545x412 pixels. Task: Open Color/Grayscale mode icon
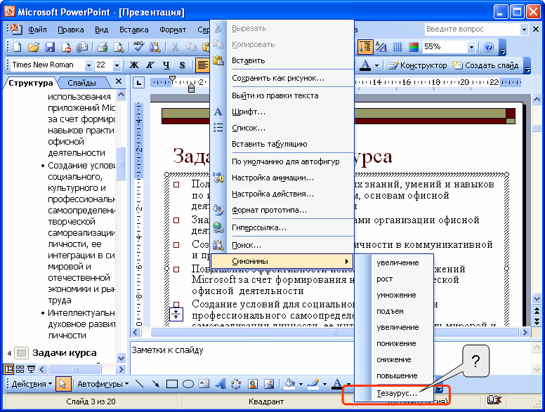click(413, 47)
